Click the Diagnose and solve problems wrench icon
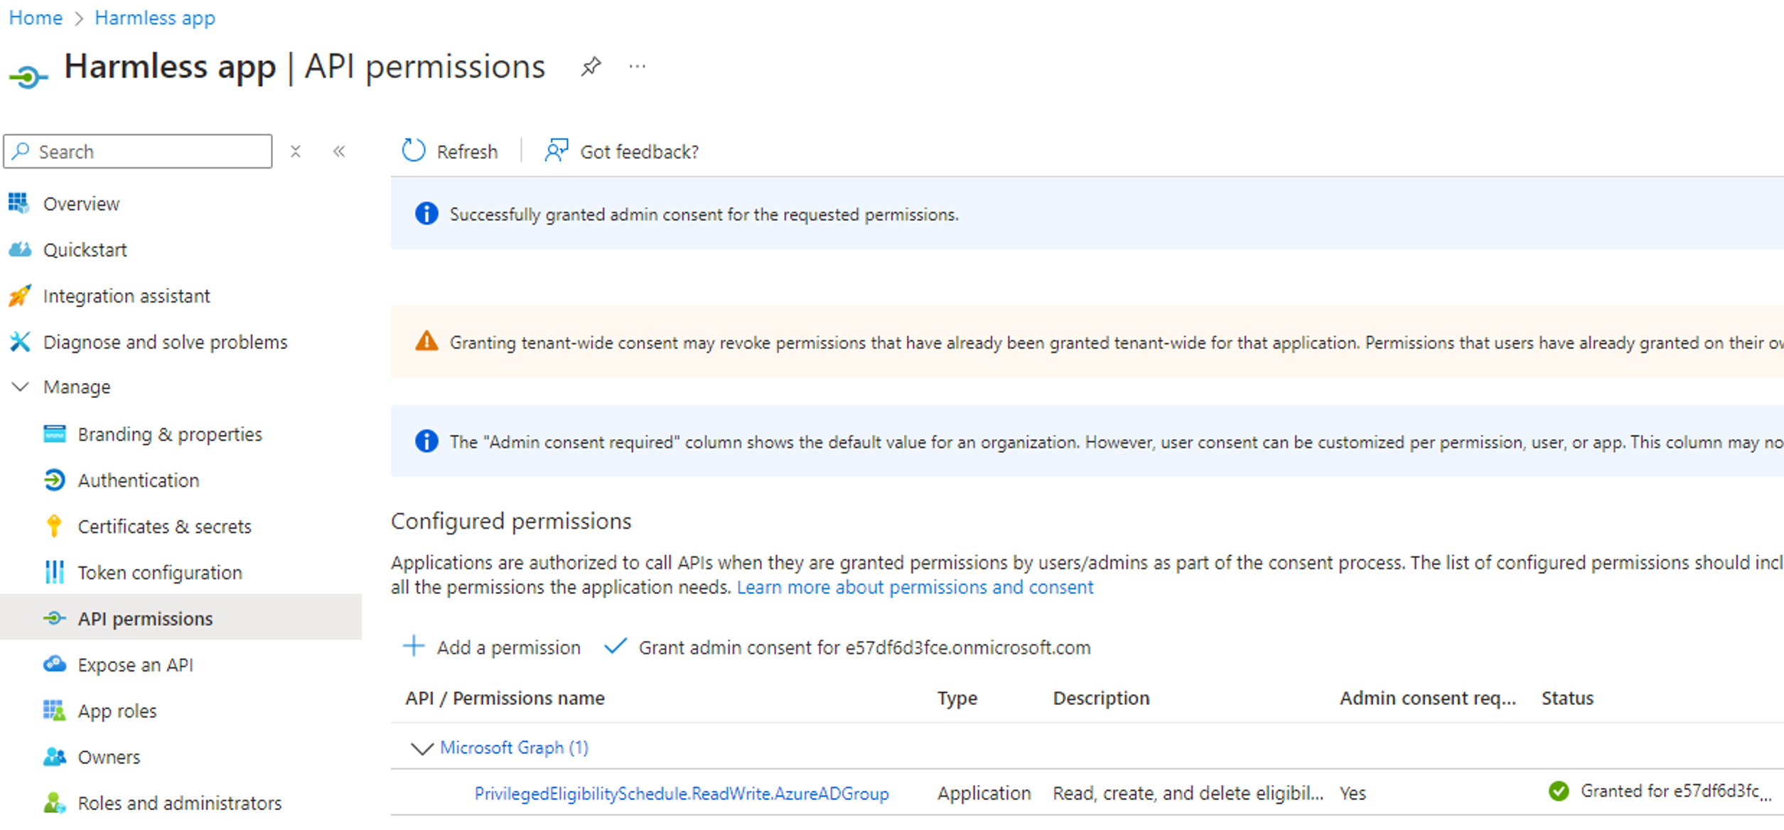Image resolution: width=1784 pixels, height=830 pixels. [19, 342]
